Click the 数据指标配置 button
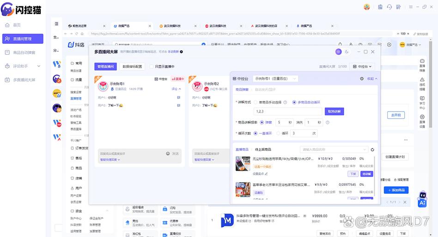The width and height of the screenshot is (438, 237). click(x=132, y=66)
